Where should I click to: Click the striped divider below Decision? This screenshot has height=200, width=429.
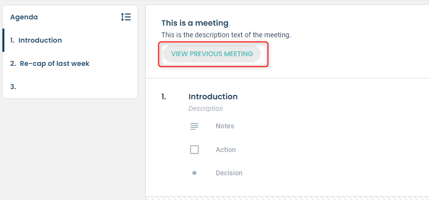pos(287,198)
